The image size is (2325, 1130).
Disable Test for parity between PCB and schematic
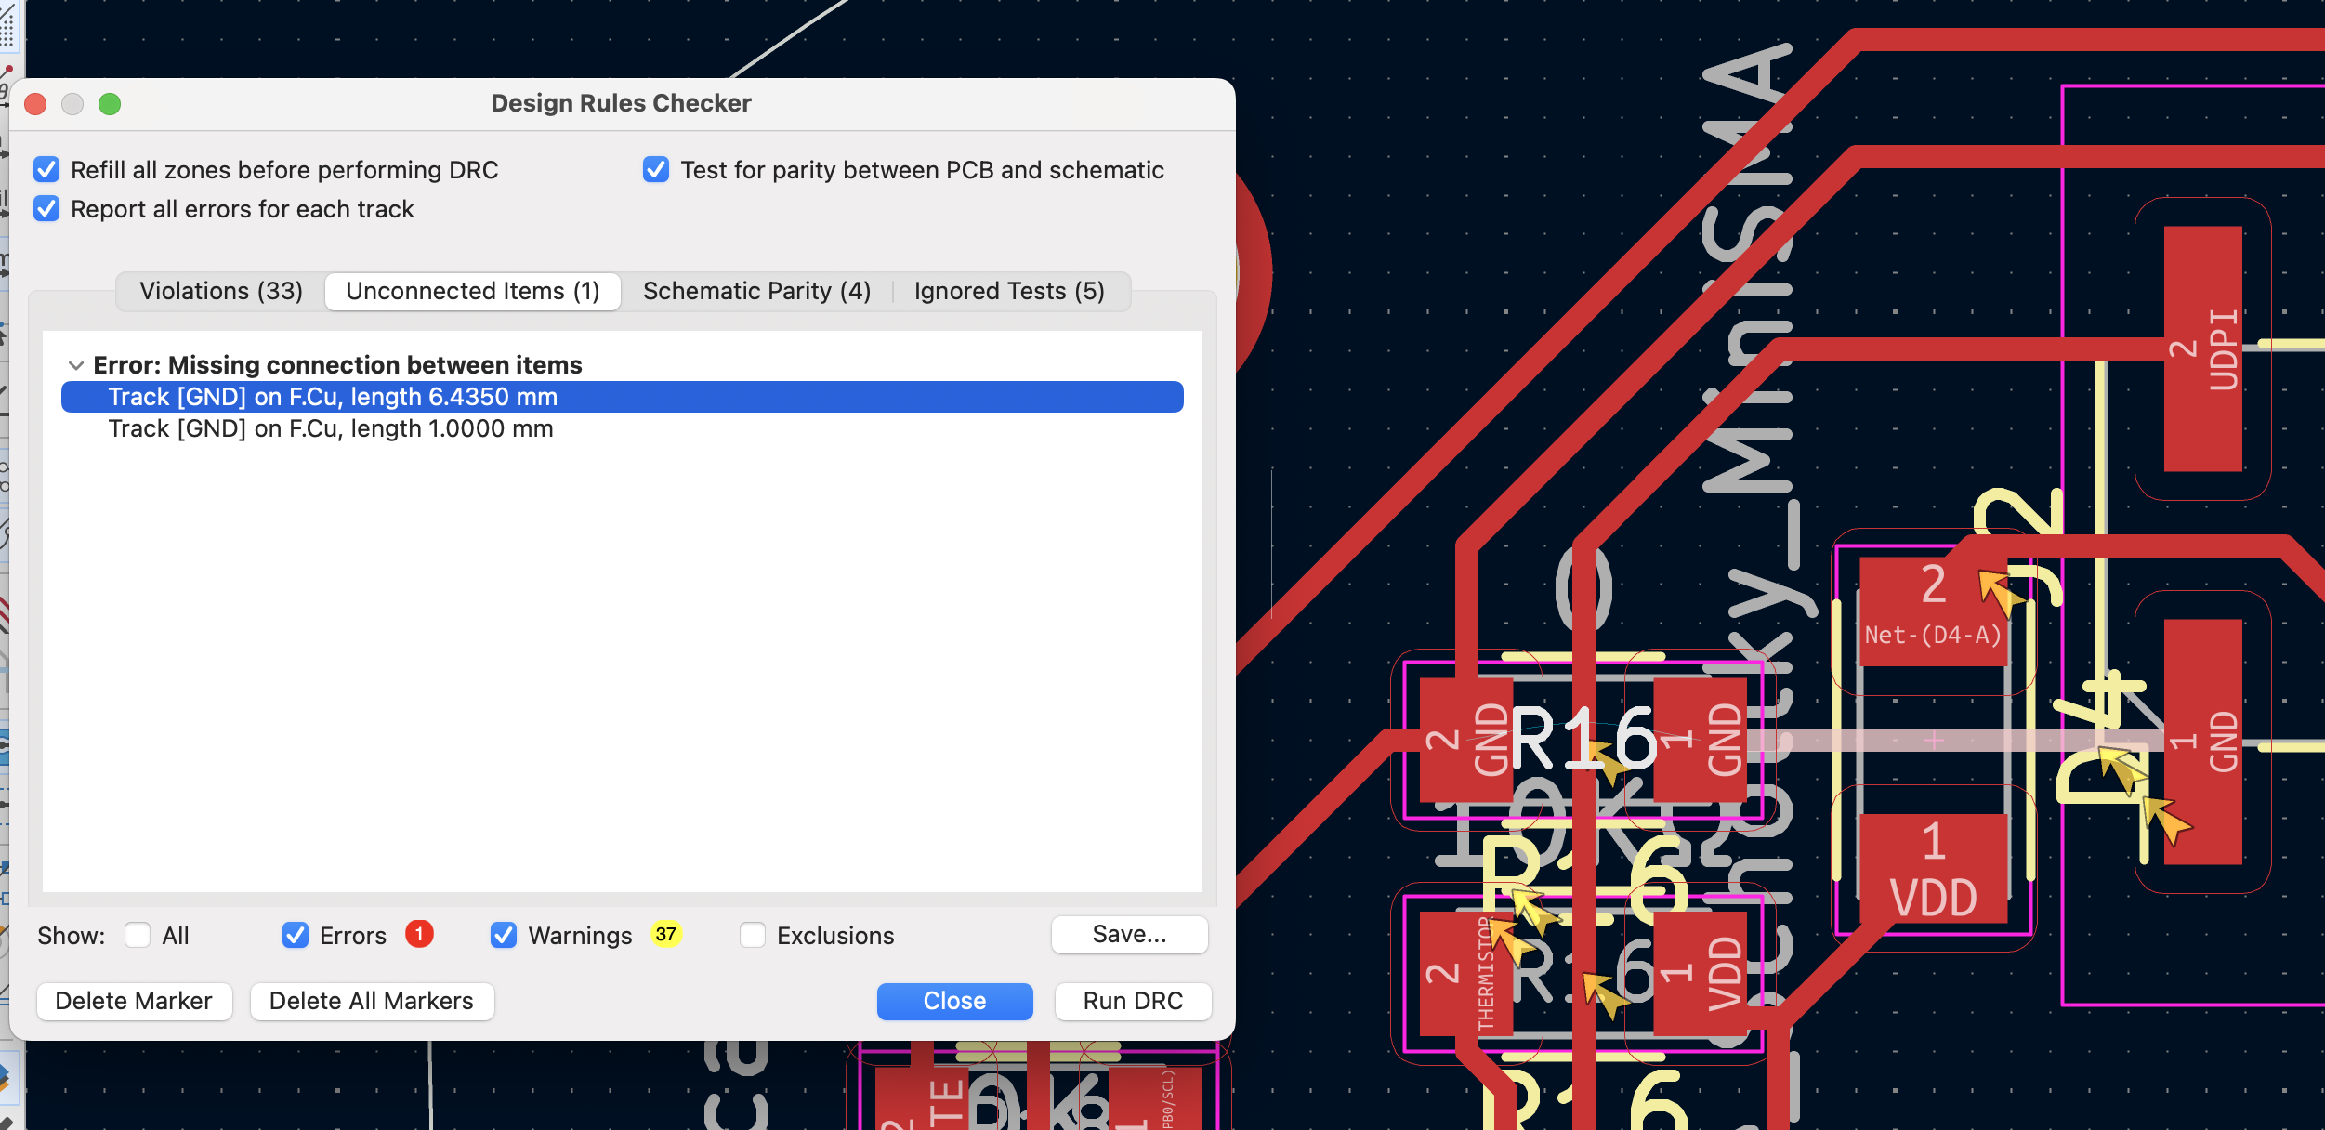point(657,169)
